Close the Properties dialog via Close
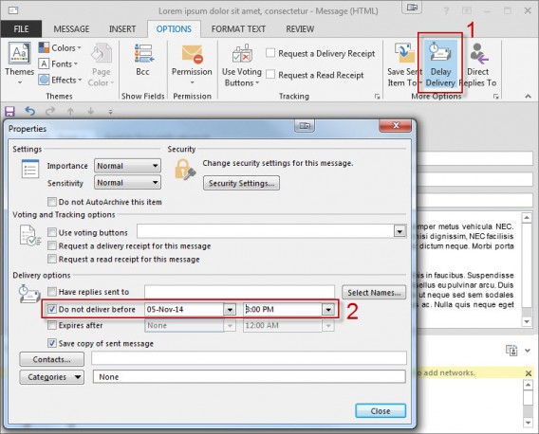The image size is (539, 434). 381,410
